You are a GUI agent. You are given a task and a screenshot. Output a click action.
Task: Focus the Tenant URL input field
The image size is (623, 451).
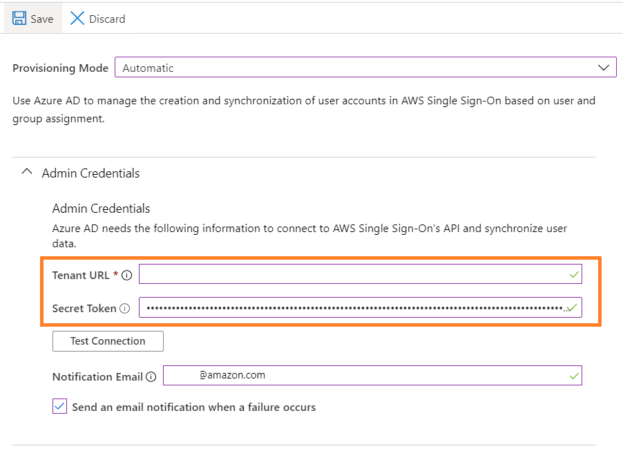(352, 274)
